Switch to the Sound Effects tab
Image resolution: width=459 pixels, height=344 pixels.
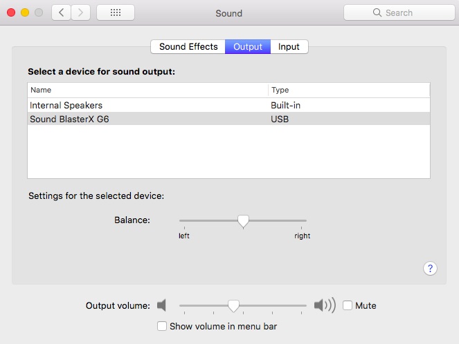click(188, 47)
